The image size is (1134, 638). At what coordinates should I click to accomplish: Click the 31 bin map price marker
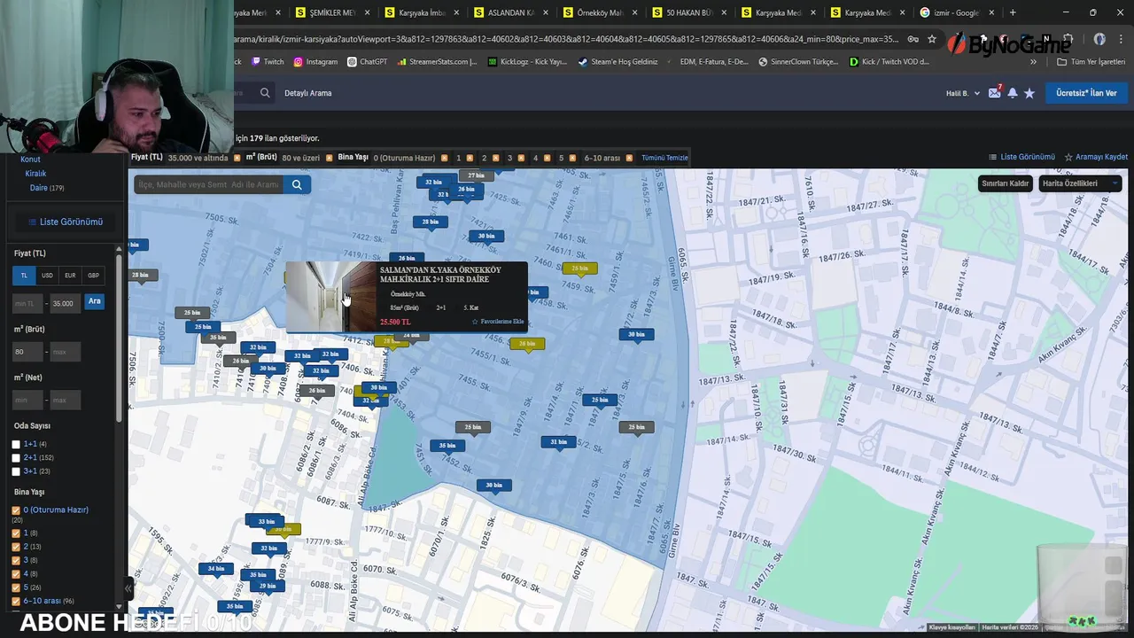(x=558, y=441)
